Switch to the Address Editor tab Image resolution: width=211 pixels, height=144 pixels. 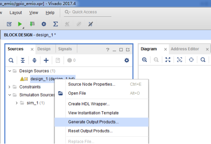pos(185,49)
